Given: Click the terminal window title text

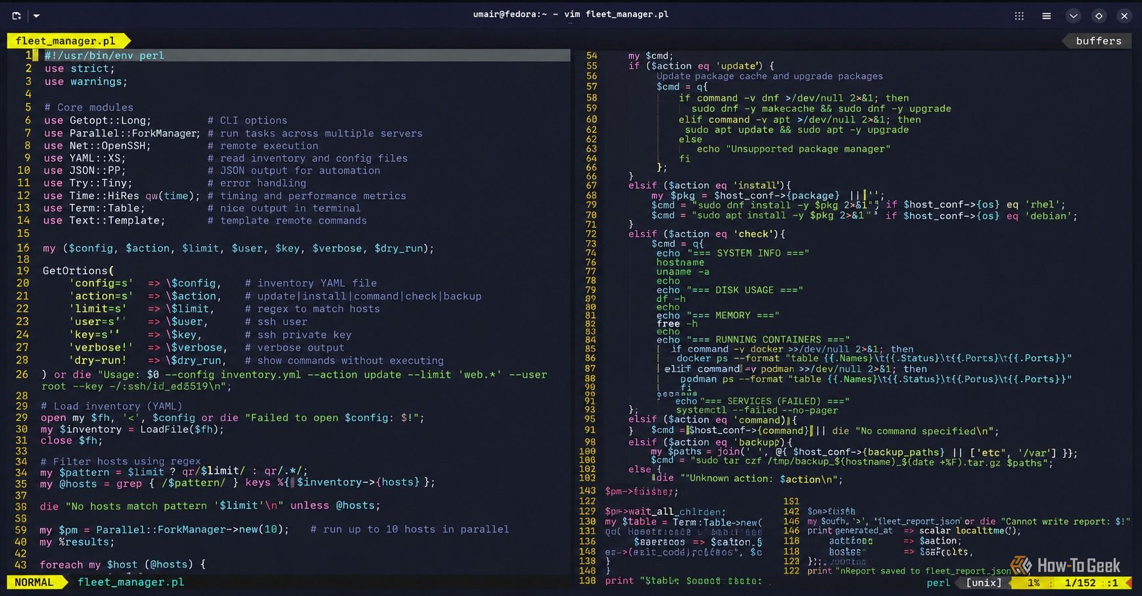Looking at the screenshot, I should click(x=571, y=14).
